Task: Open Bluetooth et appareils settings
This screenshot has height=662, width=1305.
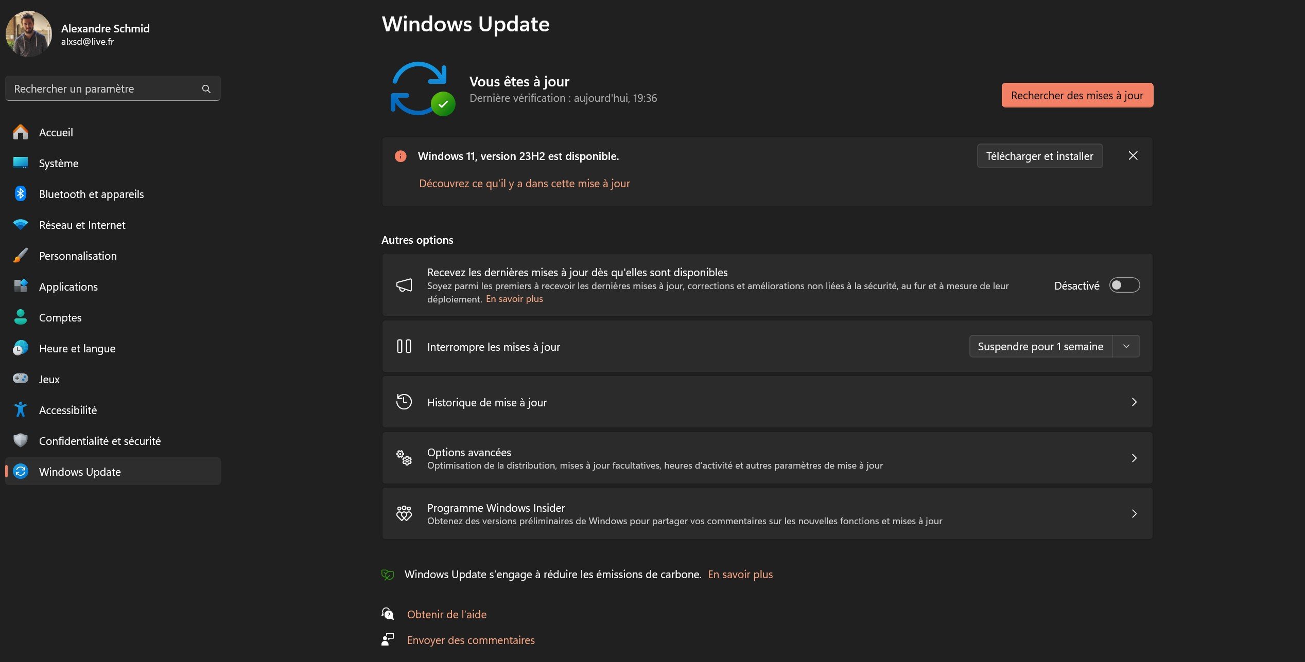Action: point(91,194)
